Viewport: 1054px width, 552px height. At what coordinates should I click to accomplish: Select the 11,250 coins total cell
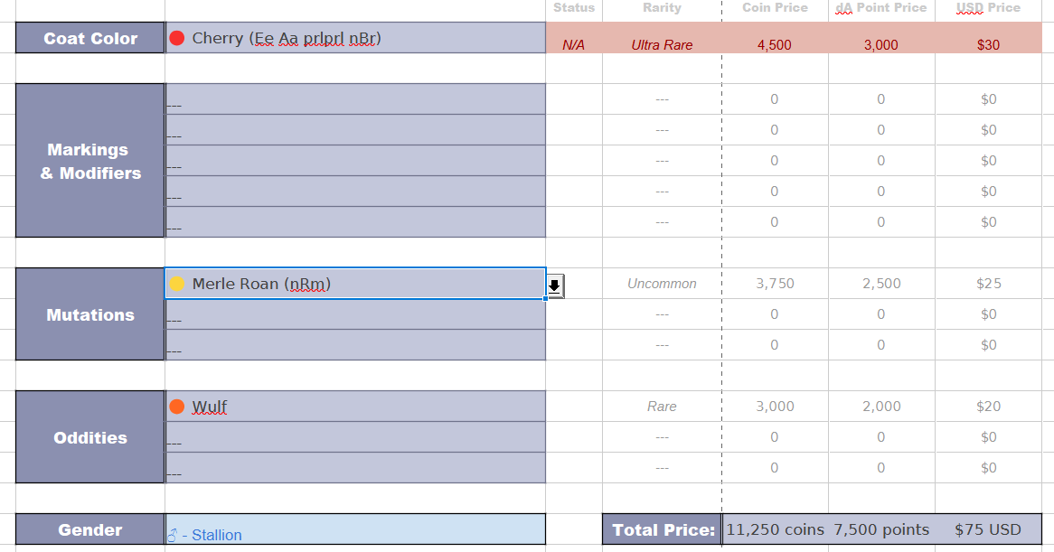pyautogui.click(x=775, y=529)
